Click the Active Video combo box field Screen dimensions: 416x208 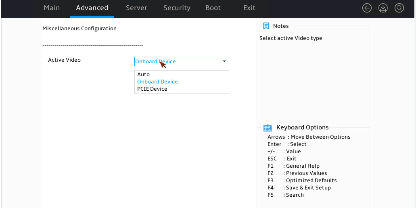[182, 61]
